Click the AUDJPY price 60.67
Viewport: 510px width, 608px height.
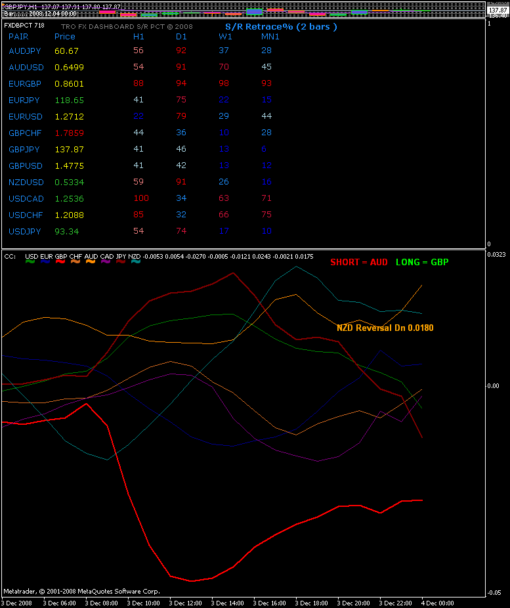(x=67, y=51)
